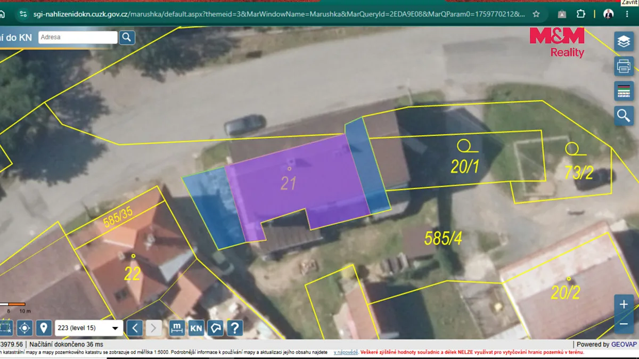Go to previous map view
The image size is (639, 359).
click(x=135, y=328)
